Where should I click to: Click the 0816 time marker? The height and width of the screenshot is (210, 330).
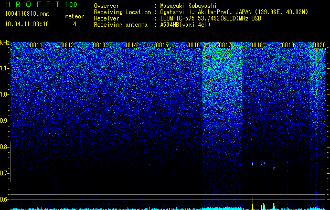[x=194, y=45]
